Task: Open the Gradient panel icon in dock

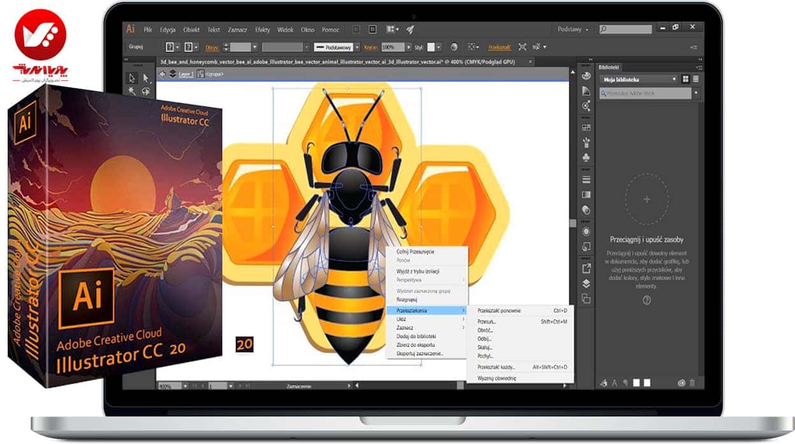Action: pos(586,195)
